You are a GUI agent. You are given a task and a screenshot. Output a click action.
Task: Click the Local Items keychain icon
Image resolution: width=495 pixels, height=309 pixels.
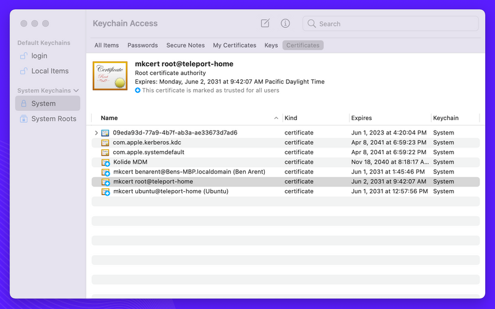click(x=24, y=71)
